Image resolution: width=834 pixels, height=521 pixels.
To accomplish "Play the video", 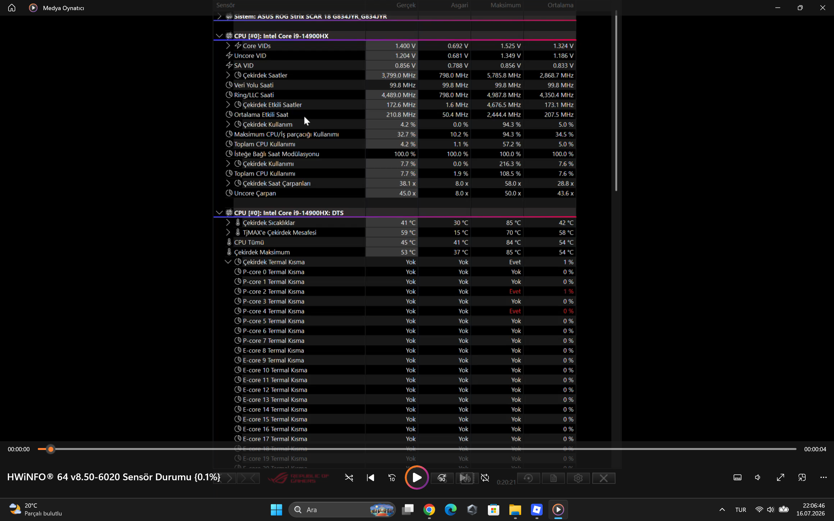I will click(417, 478).
